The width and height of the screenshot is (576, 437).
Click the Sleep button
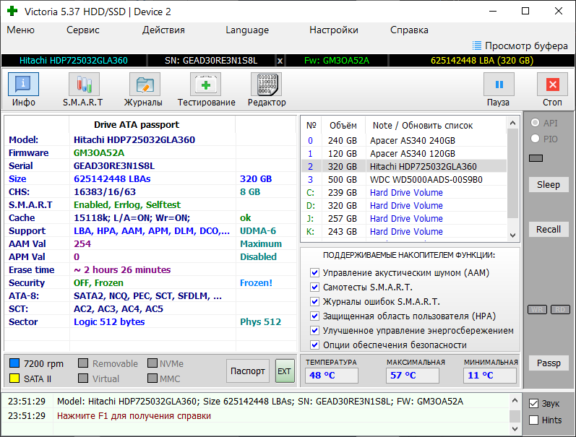point(549,185)
